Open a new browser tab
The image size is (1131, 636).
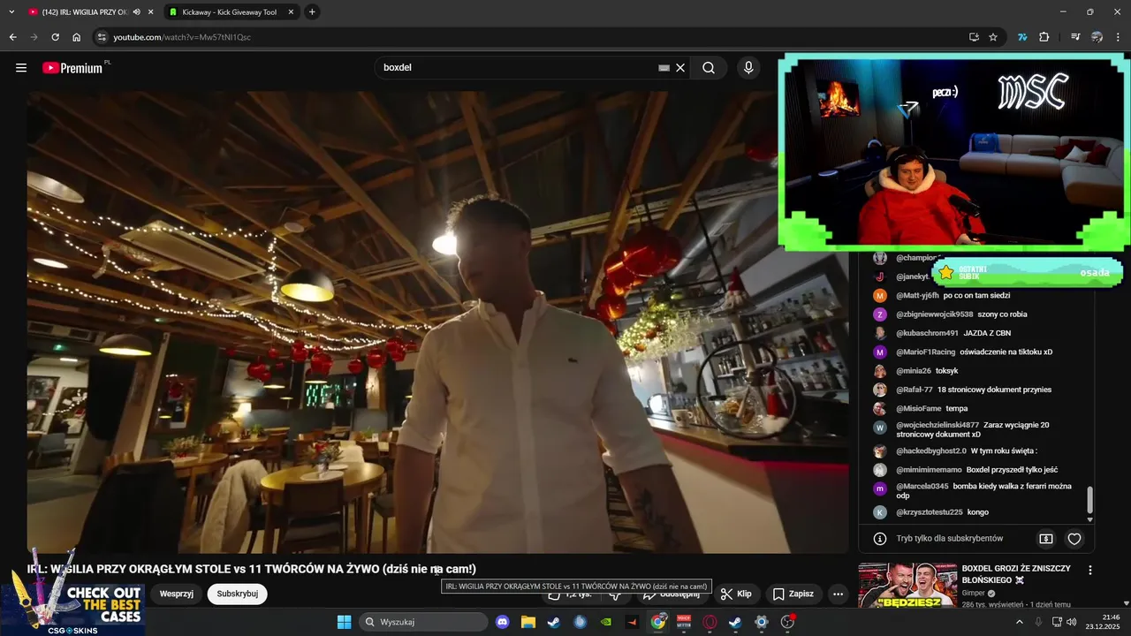tap(312, 12)
